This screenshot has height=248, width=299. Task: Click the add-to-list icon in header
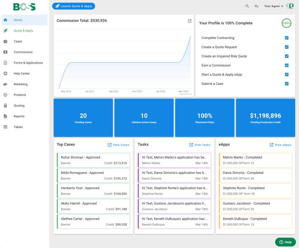[257, 6]
